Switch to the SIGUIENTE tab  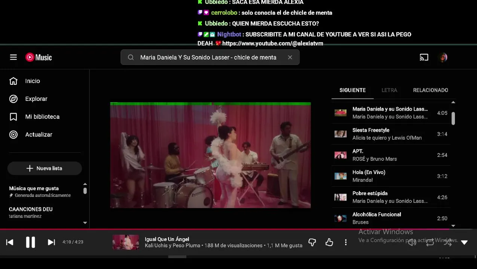(352, 90)
